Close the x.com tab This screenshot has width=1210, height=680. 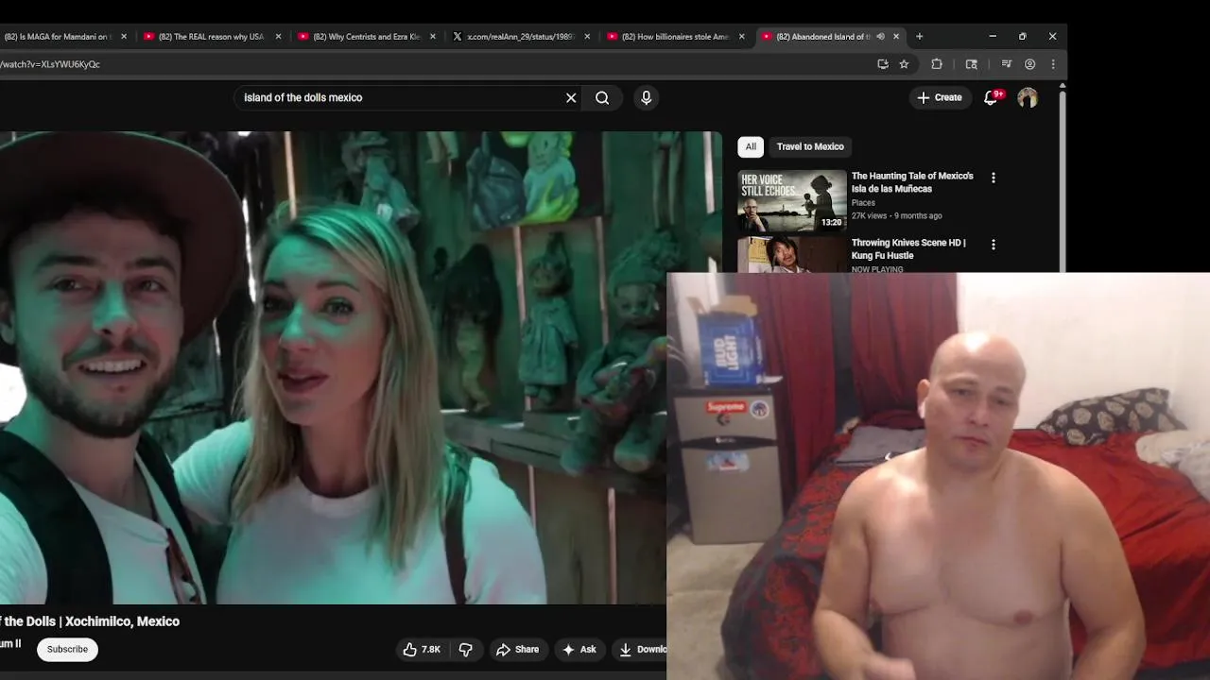click(587, 37)
